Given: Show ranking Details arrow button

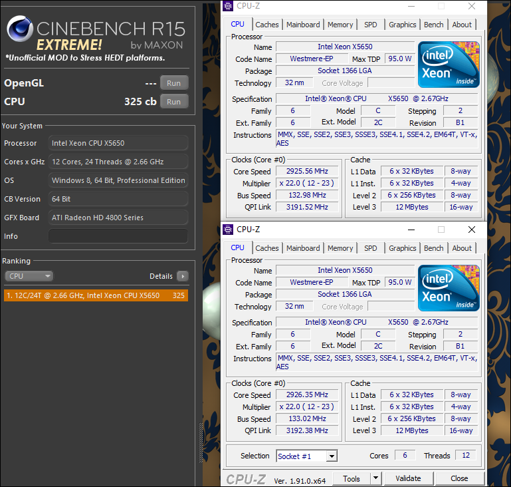Looking at the screenshot, I should click(x=183, y=276).
